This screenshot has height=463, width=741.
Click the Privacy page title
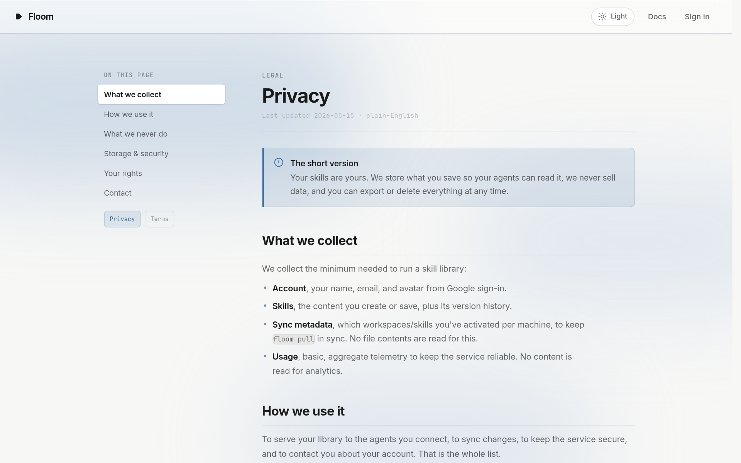(x=296, y=96)
